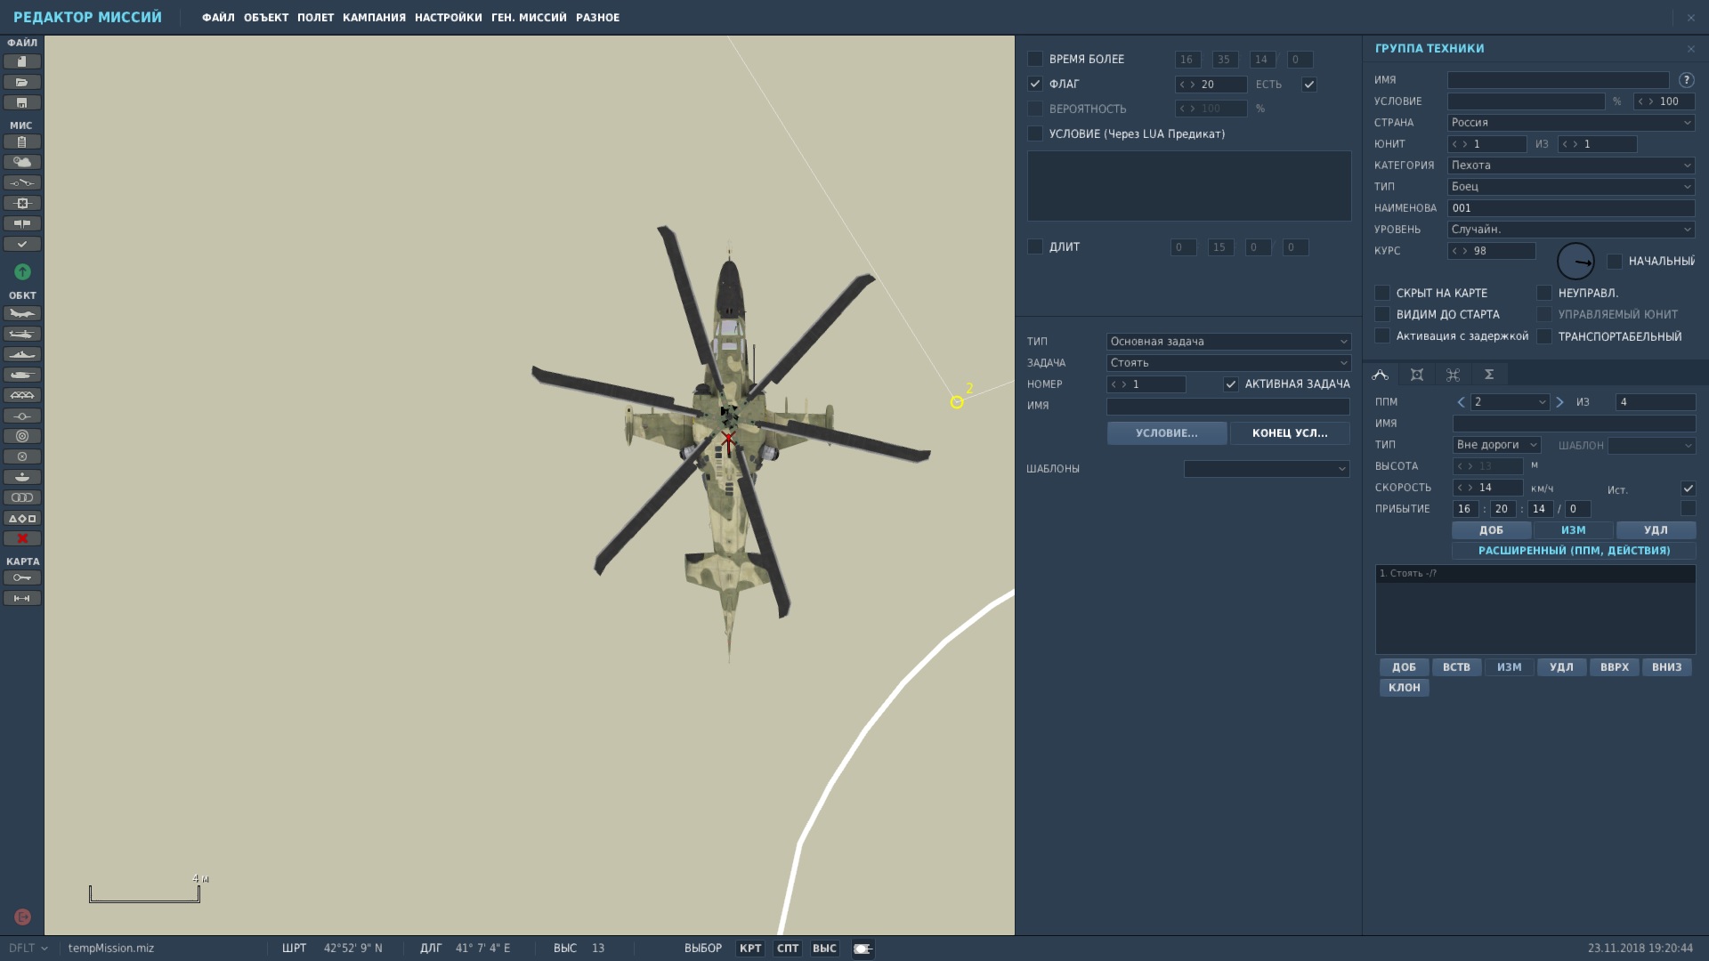1709x961 pixels.
Task: Switch to the summary sigma tab
Action: (x=1489, y=375)
